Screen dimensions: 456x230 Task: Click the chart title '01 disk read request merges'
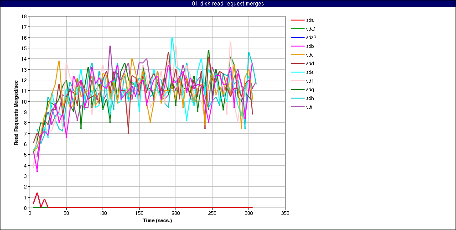228,4
